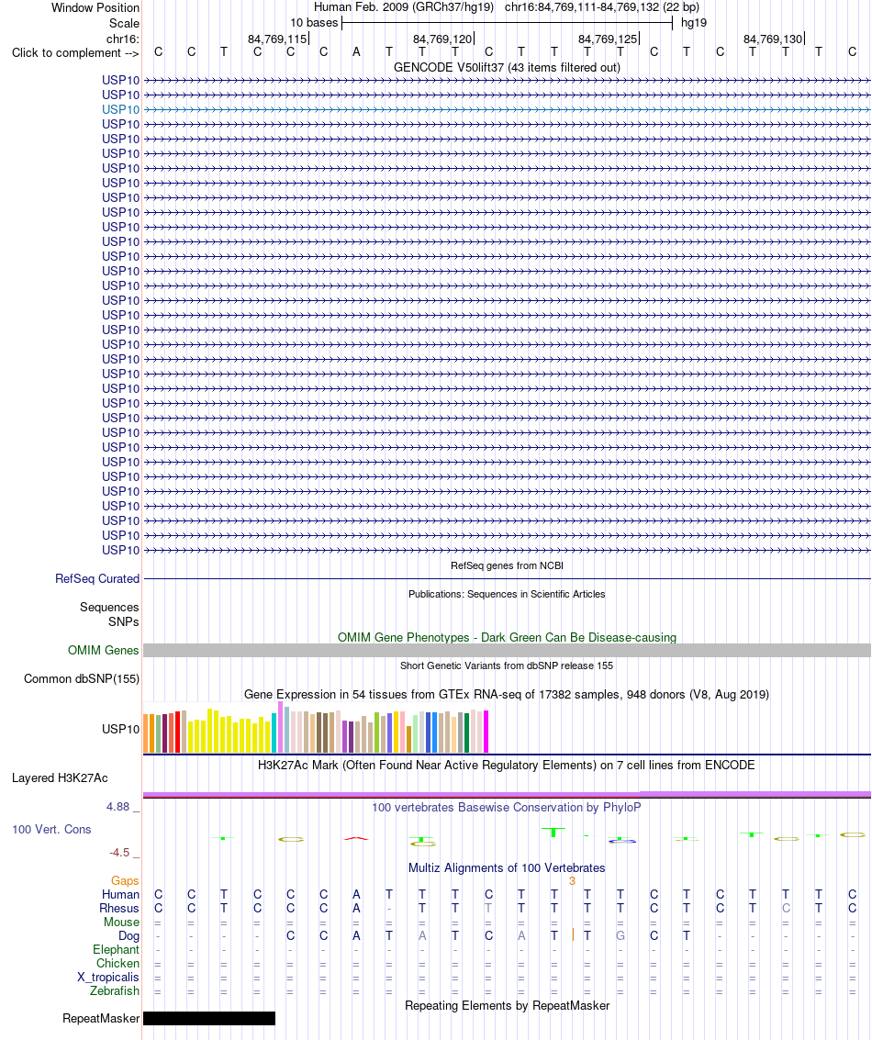This screenshot has width=872, height=1040.
Task: Click the orange insertion bar in Dog row
Action: 572,935
